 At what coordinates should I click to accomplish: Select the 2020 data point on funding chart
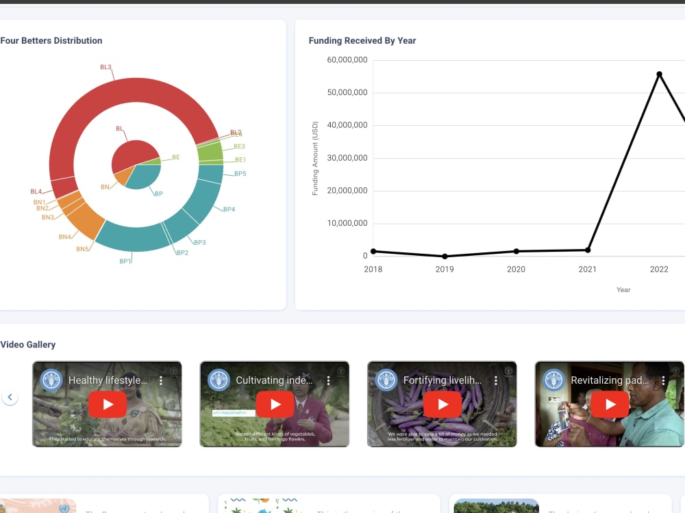point(516,251)
